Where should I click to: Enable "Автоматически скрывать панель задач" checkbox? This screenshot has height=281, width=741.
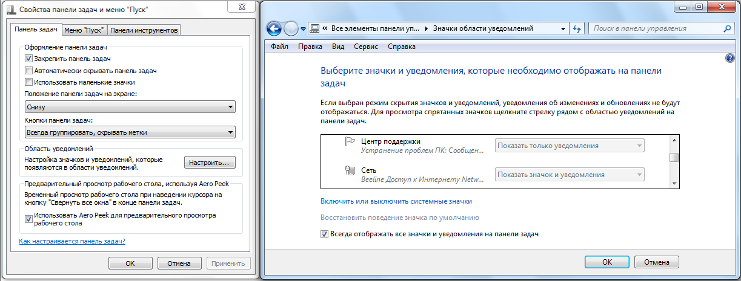coord(28,71)
